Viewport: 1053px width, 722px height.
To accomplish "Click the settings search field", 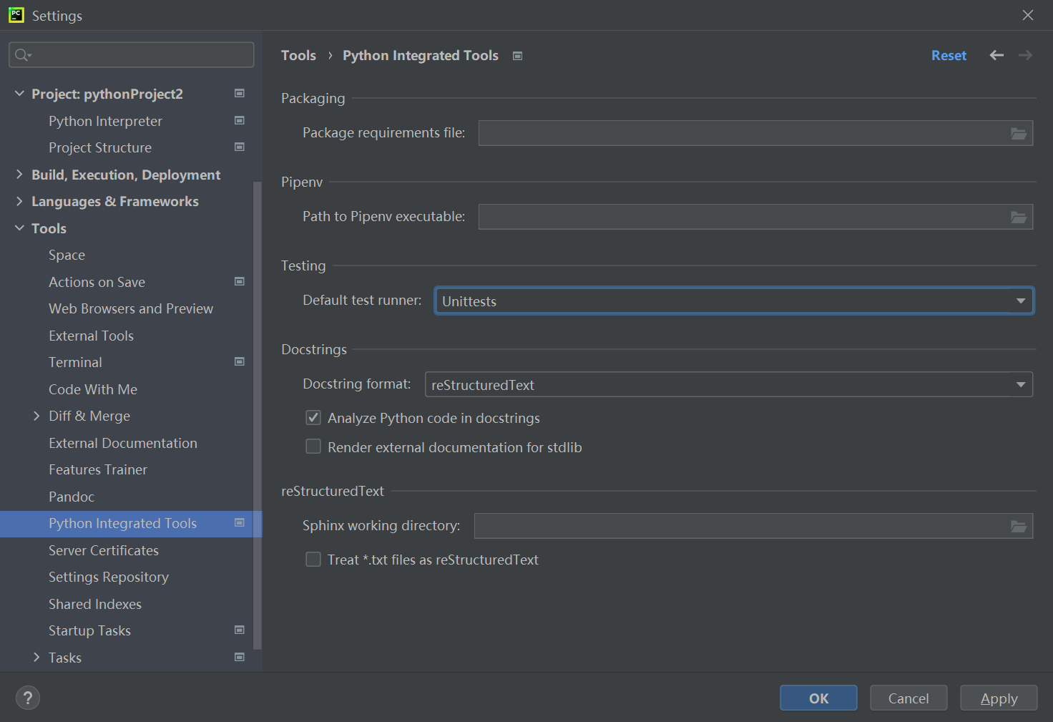I will pyautogui.click(x=132, y=55).
